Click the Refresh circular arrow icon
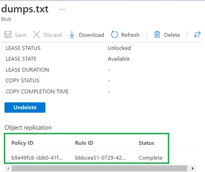Screen dimensions: 205x172 [x=114, y=34]
